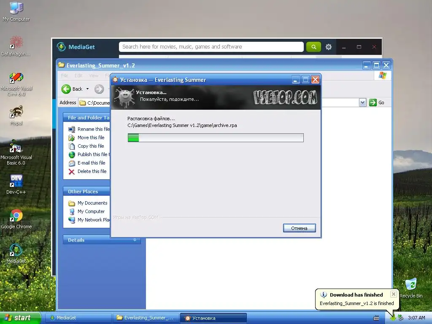Open MediaGet settings gear
Viewport: 432px width, 324px height.
[328, 47]
